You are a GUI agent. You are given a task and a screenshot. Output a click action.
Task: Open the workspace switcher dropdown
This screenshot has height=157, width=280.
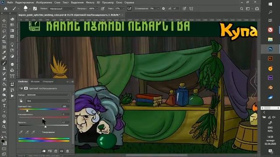[249, 9]
